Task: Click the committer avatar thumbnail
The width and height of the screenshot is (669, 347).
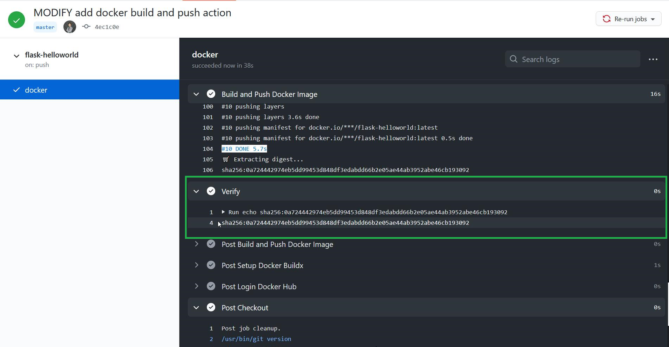Action: point(70,27)
